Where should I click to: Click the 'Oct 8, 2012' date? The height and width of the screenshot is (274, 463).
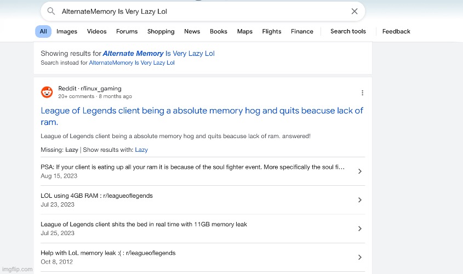click(x=56, y=262)
